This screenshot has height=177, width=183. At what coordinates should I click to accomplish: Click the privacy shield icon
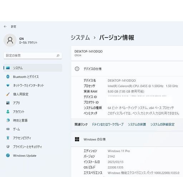click(8, 147)
